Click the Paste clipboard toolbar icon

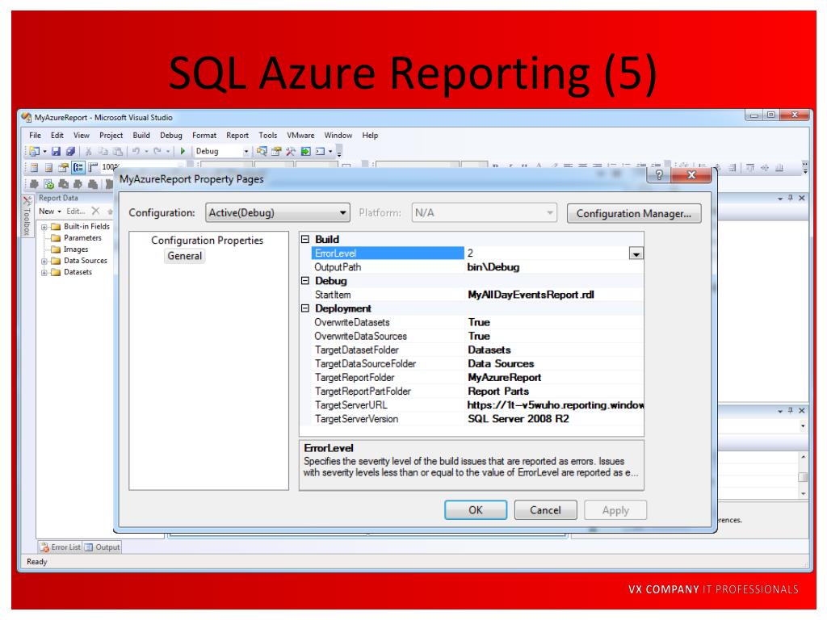tap(118, 151)
